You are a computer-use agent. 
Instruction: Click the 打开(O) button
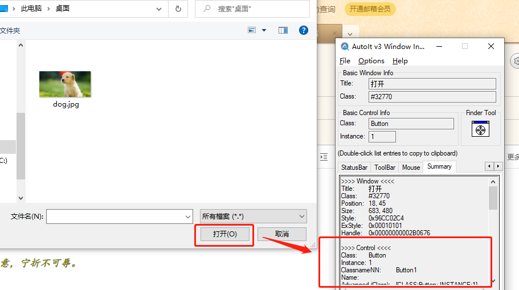coord(224,234)
